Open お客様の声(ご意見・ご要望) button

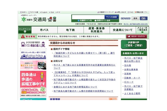point(134,44)
